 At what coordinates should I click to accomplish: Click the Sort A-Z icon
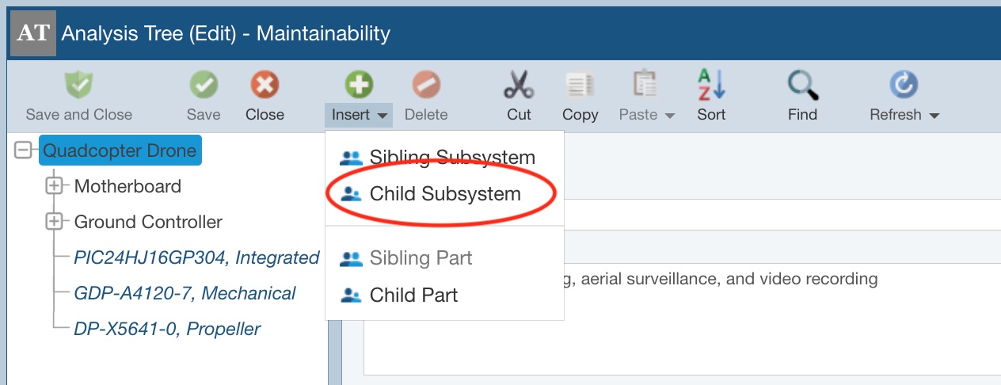coord(711,85)
